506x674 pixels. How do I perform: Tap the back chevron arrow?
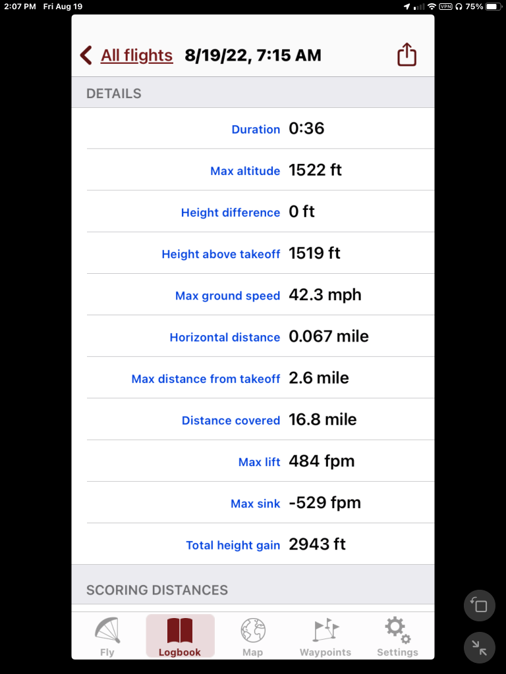click(86, 55)
